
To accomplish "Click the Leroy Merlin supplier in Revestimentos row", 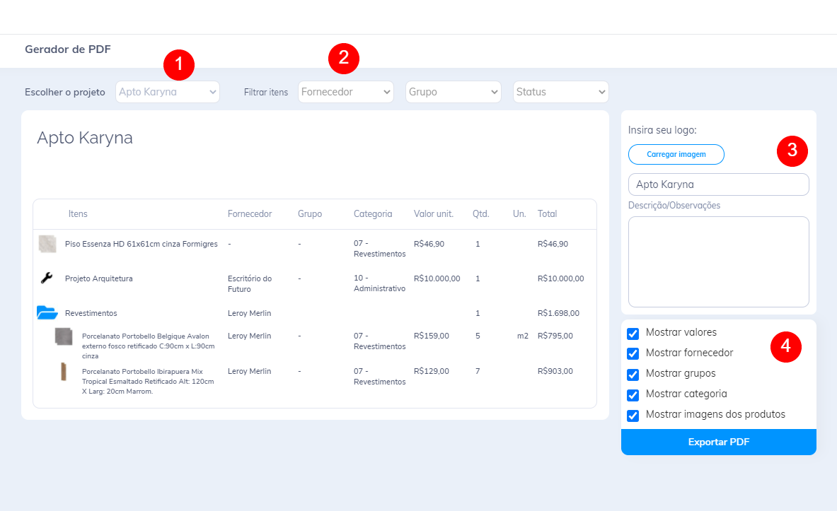I will 249,313.
